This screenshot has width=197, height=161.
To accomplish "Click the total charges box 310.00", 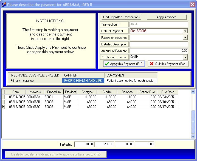I will point(84,144).
